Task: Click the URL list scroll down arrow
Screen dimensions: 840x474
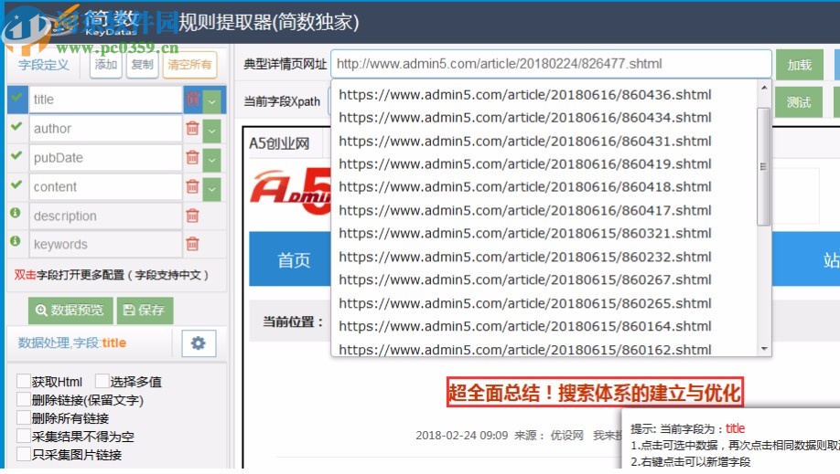Action: [764, 349]
